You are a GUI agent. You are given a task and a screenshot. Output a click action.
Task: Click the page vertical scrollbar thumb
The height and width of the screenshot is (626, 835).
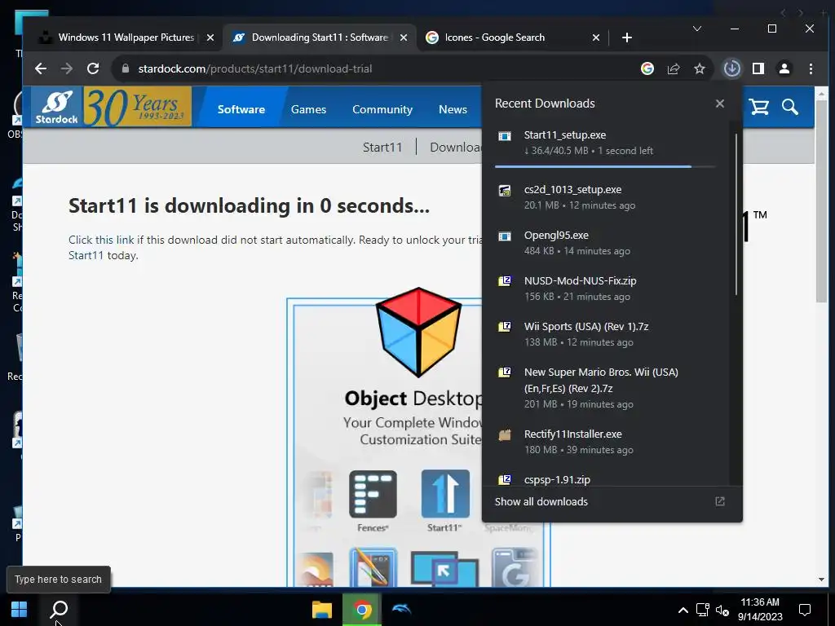click(x=821, y=204)
